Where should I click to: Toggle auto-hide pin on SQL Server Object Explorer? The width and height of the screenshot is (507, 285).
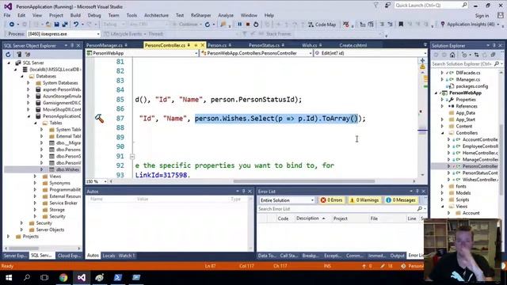coord(72,46)
